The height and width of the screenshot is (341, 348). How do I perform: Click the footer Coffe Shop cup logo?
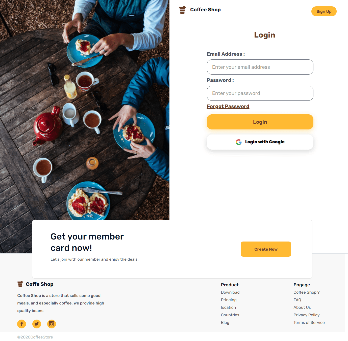coord(20,284)
